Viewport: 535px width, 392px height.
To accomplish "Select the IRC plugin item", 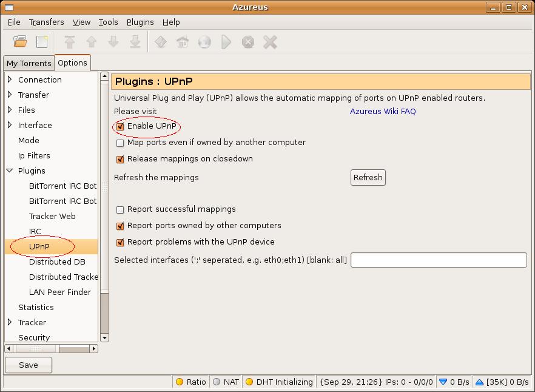I will [x=35, y=231].
